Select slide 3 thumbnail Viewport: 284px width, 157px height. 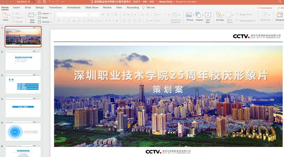[23, 84]
